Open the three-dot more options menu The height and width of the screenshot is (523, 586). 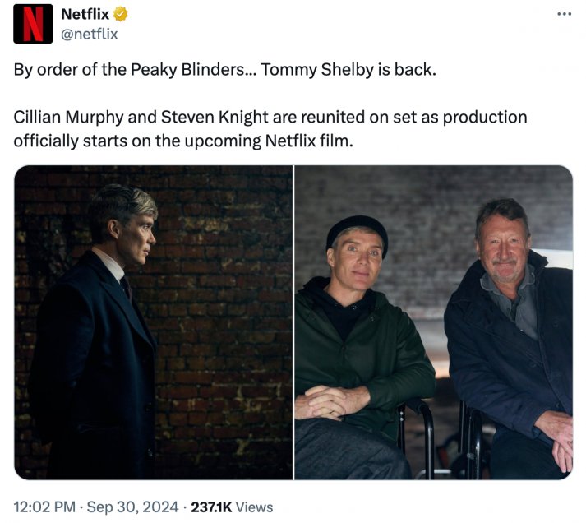click(x=563, y=15)
